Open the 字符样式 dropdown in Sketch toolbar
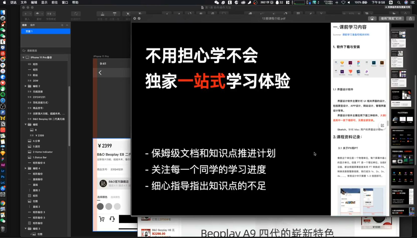 (x=51, y=14)
